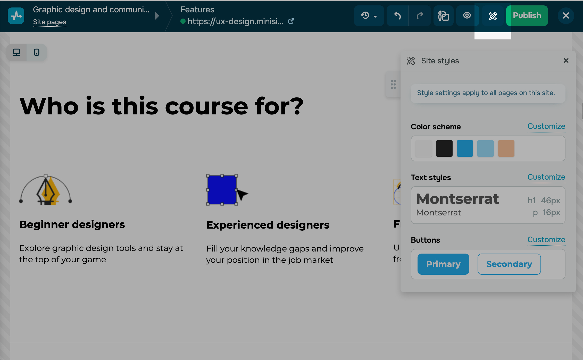Viewport: 583px width, 360px height.
Task: Close the Site styles panel
Action: tap(566, 61)
